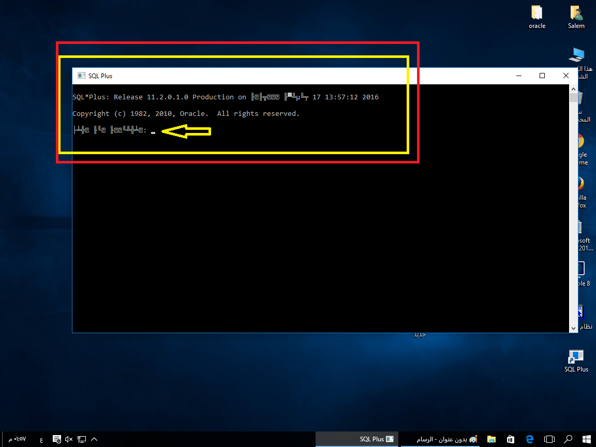Click the taskbar search magnifier icon
Screen dimensions: 596x447
(568, 439)
